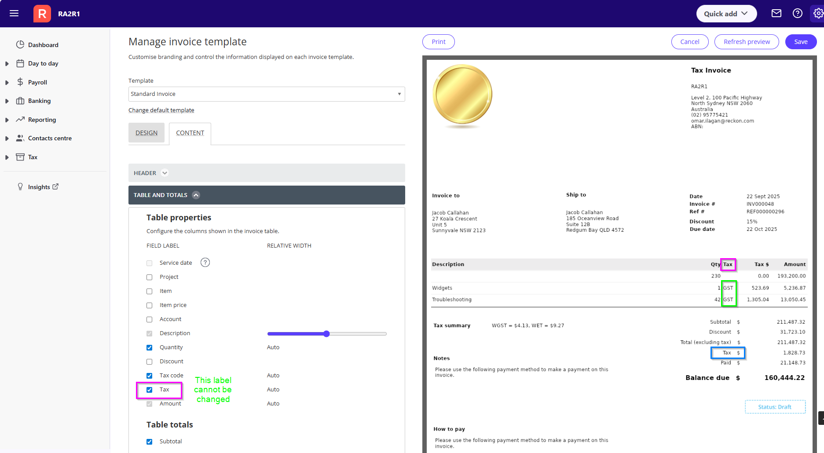The height and width of the screenshot is (453, 824).
Task: Click the Description relative width slider handle
Action: point(326,334)
